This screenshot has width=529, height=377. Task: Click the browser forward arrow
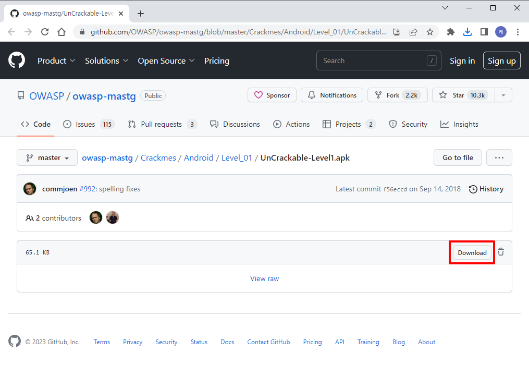[28, 32]
